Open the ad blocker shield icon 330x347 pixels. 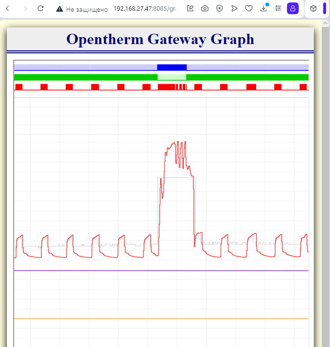(x=220, y=8)
